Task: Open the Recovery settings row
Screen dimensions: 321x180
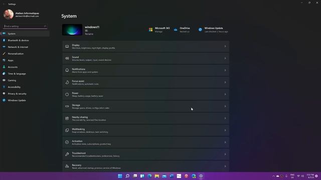Action: tap(146, 166)
